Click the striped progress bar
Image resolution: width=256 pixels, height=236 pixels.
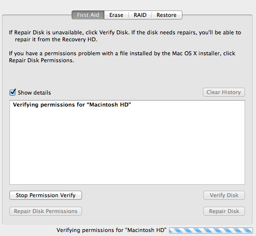pos(211,231)
